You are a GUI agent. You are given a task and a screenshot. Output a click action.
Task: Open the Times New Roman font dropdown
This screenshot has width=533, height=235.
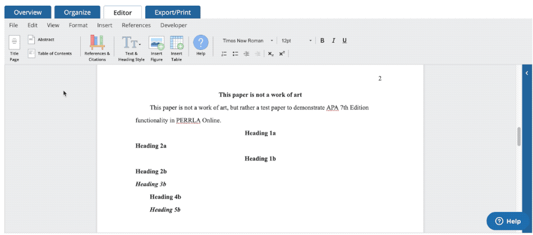pyautogui.click(x=248, y=41)
